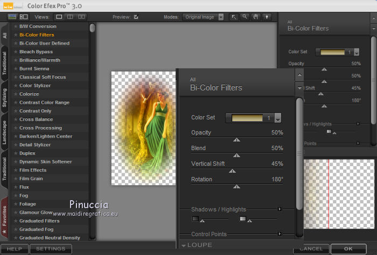This screenshot has height=255, width=377.
Task: Switch to split preview view
Action: point(70,17)
